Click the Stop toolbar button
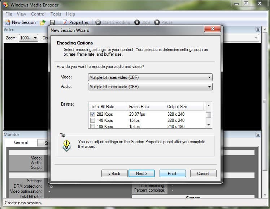 pos(142,22)
